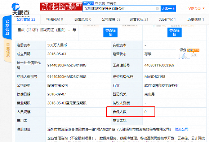209x142 pixels.
Task: Click the 腾龙两江 (重庆) company text
Action: (x=53, y=30)
